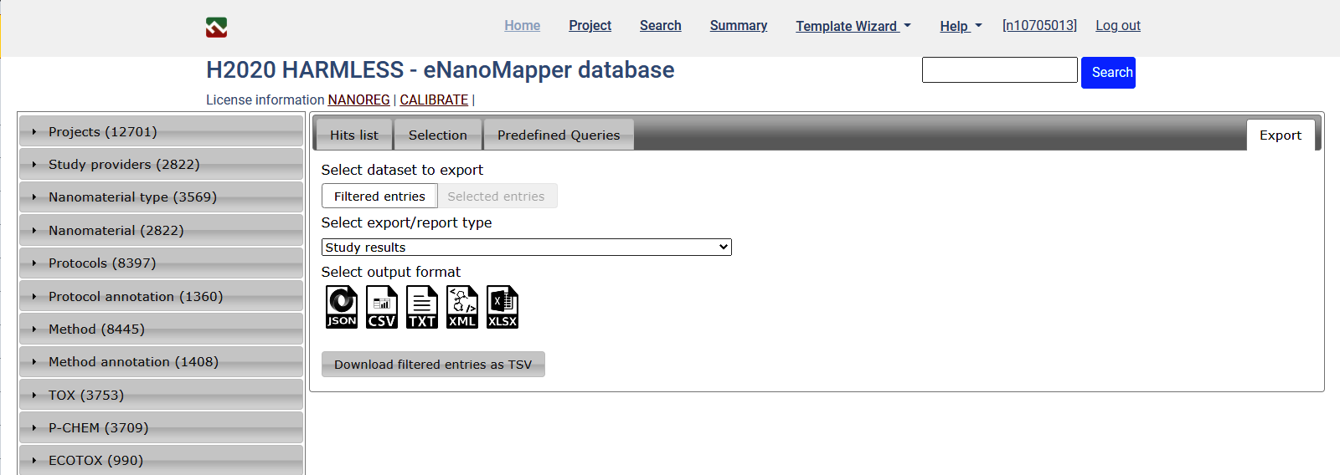Image resolution: width=1340 pixels, height=475 pixels.
Task: Open CALIBRATE license link
Action: [x=434, y=100]
